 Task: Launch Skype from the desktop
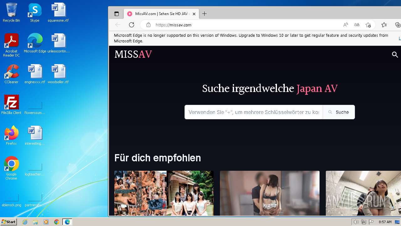pyautogui.click(x=35, y=13)
